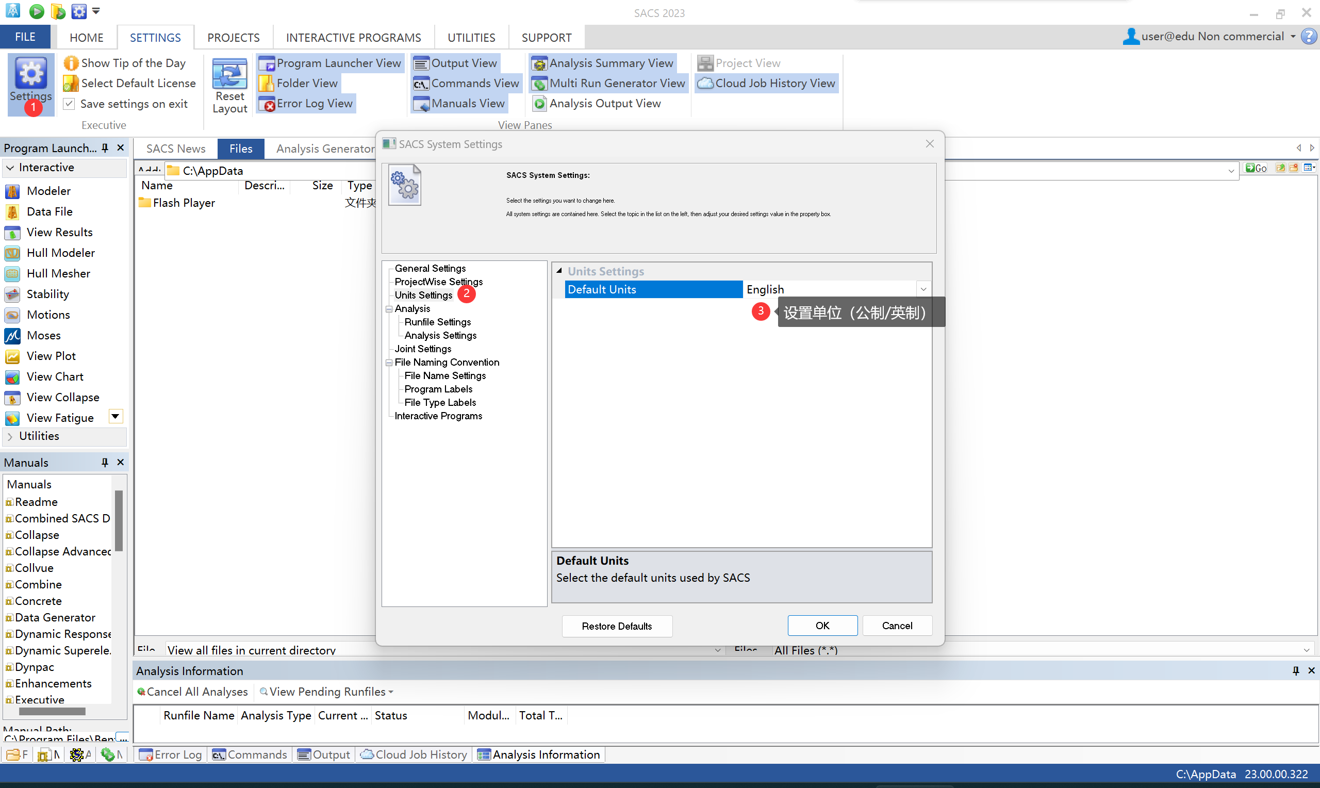Viewport: 1320px width, 788px height.
Task: Toggle Save settings on exit checkbox
Action: coord(69,104)
